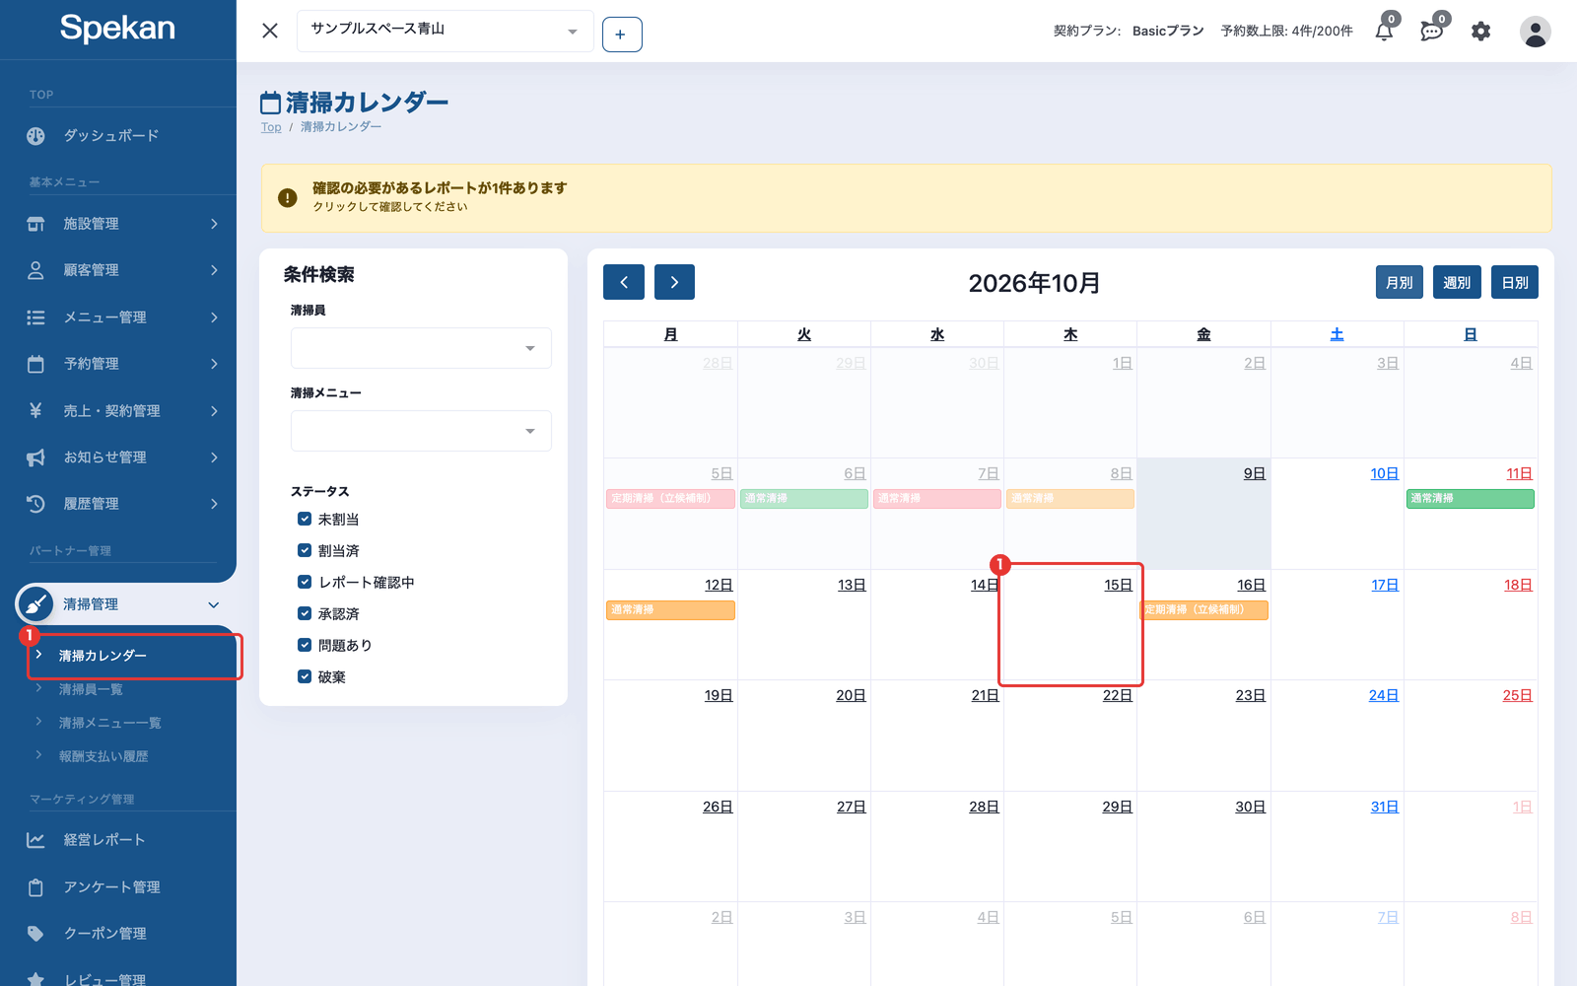Open 定期清掃 event on 16日
The height and width of the screenshot is (986, 1577).
coord(1203,610)
